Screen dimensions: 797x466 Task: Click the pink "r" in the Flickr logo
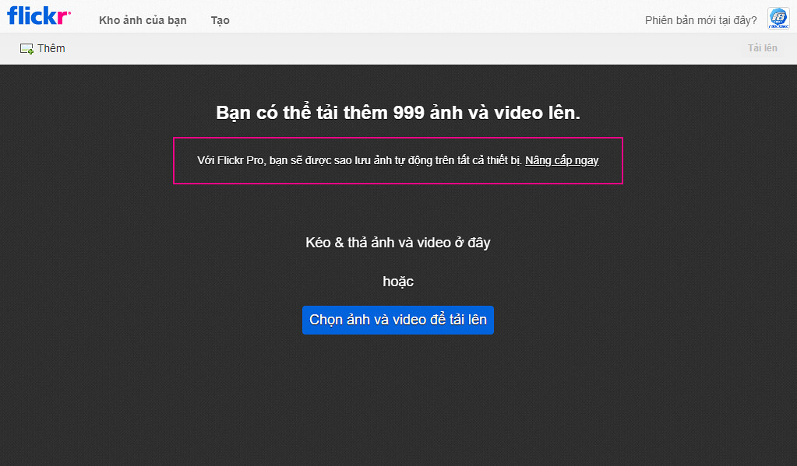pos(65,17)
